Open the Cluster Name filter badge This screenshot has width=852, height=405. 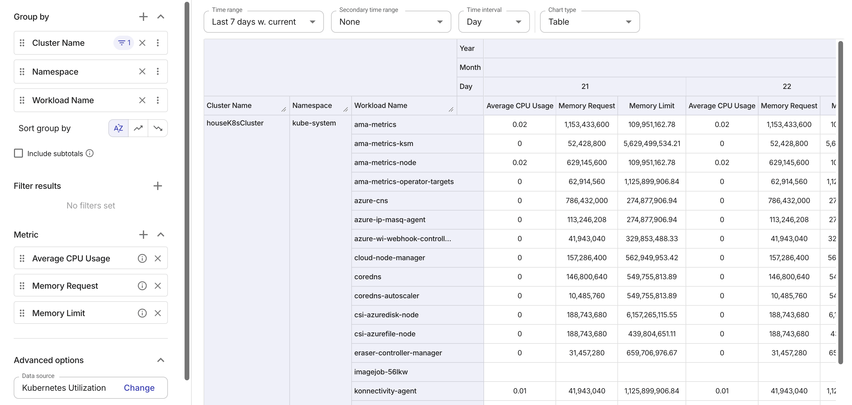(x=124, y=43)
